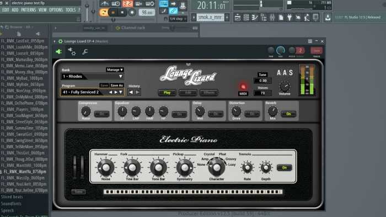Detach plugin window with title bar icon

pyautogui.click(x=310, y=41)
